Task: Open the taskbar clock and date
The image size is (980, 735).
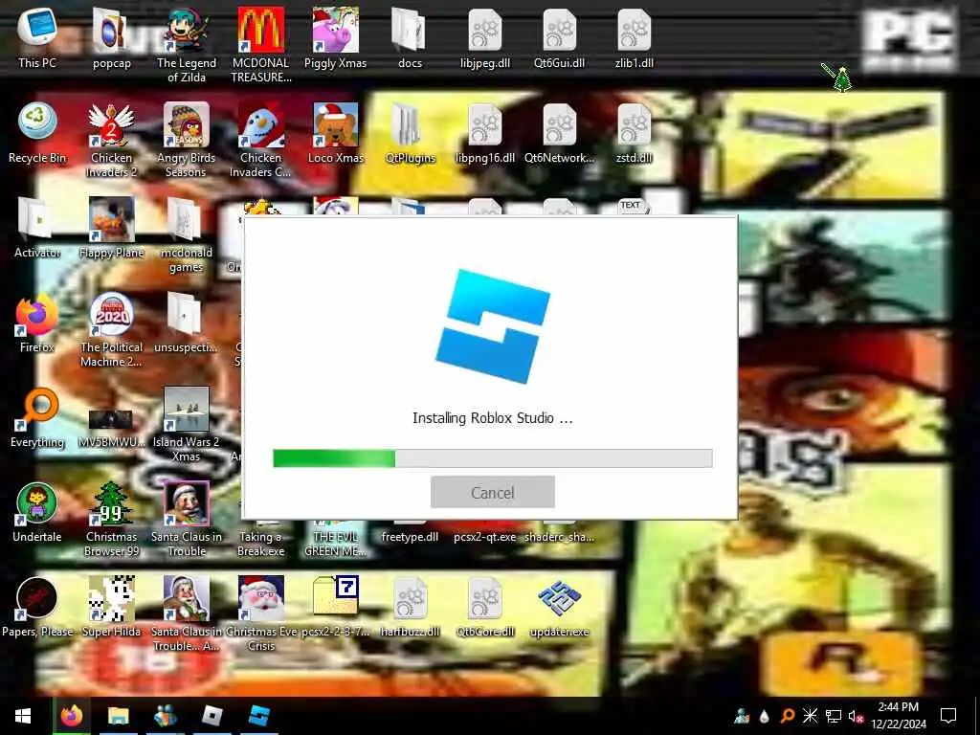Action: (898, 716)
